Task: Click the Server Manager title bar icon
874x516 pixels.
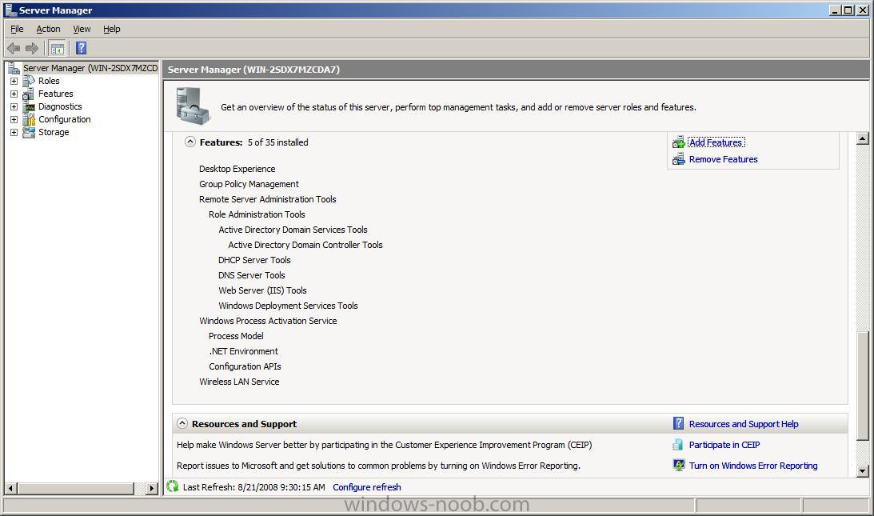Action: point(10,10)
